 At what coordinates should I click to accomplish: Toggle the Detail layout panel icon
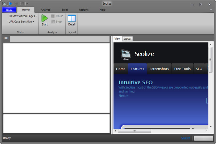point(72,18)
